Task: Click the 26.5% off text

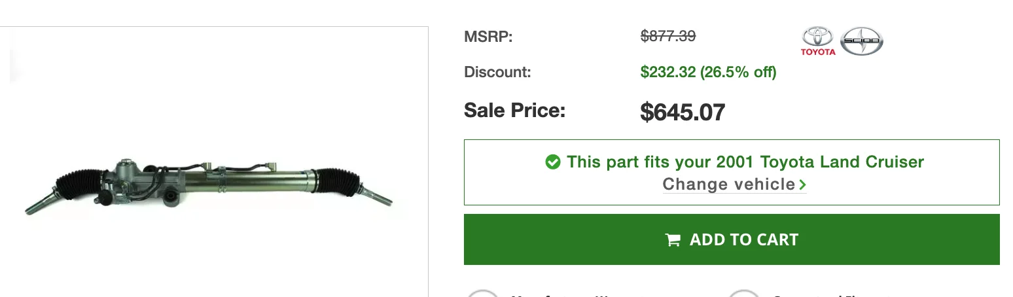Action: point(738,72)
